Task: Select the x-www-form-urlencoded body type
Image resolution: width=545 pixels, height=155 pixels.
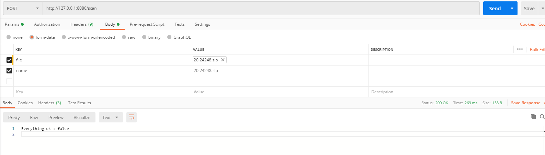Action: click(x=64, y=37)
